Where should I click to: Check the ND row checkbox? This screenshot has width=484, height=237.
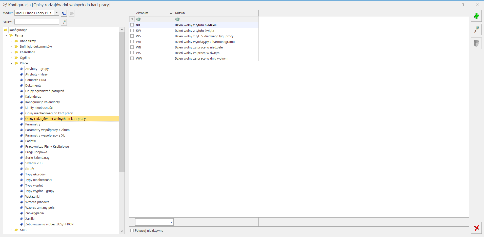[132, 25]
